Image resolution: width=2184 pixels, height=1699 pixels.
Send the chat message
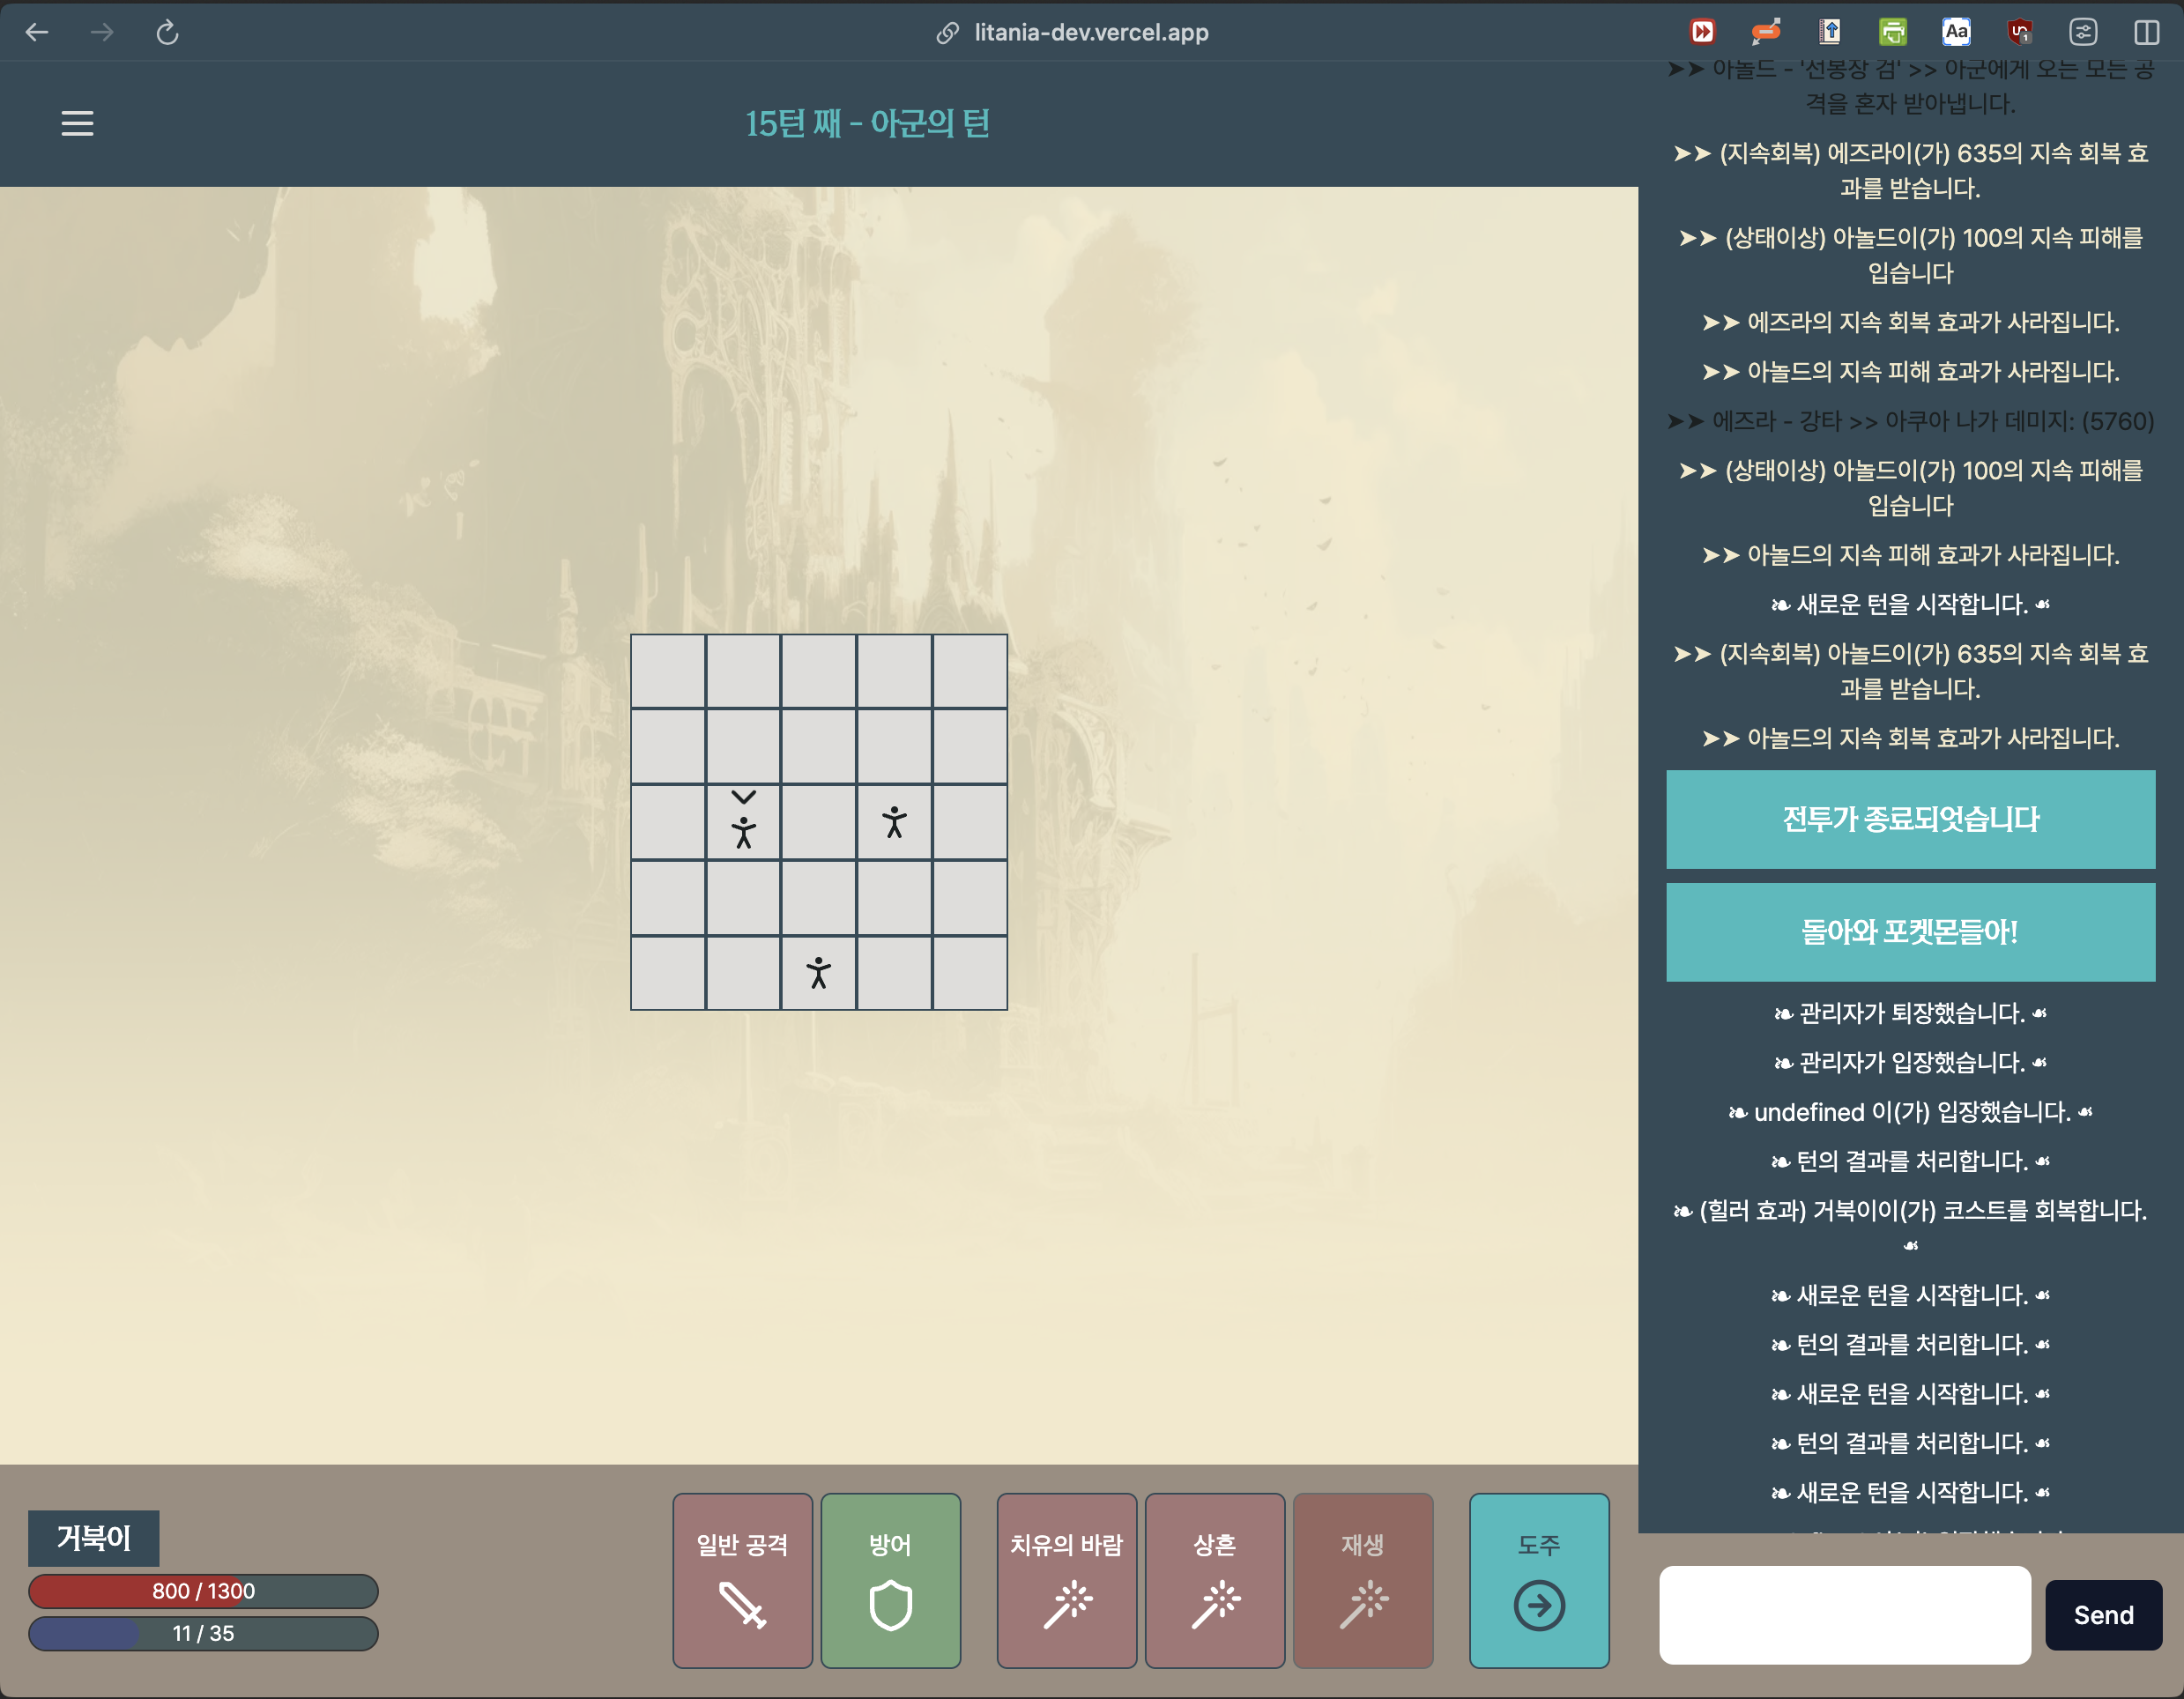(x=2103, y=1615)
